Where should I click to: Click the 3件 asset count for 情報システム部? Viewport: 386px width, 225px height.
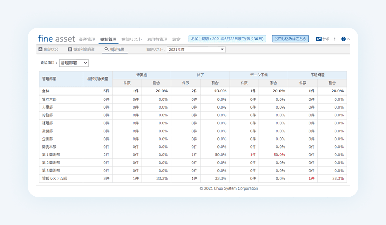point(106,178)
